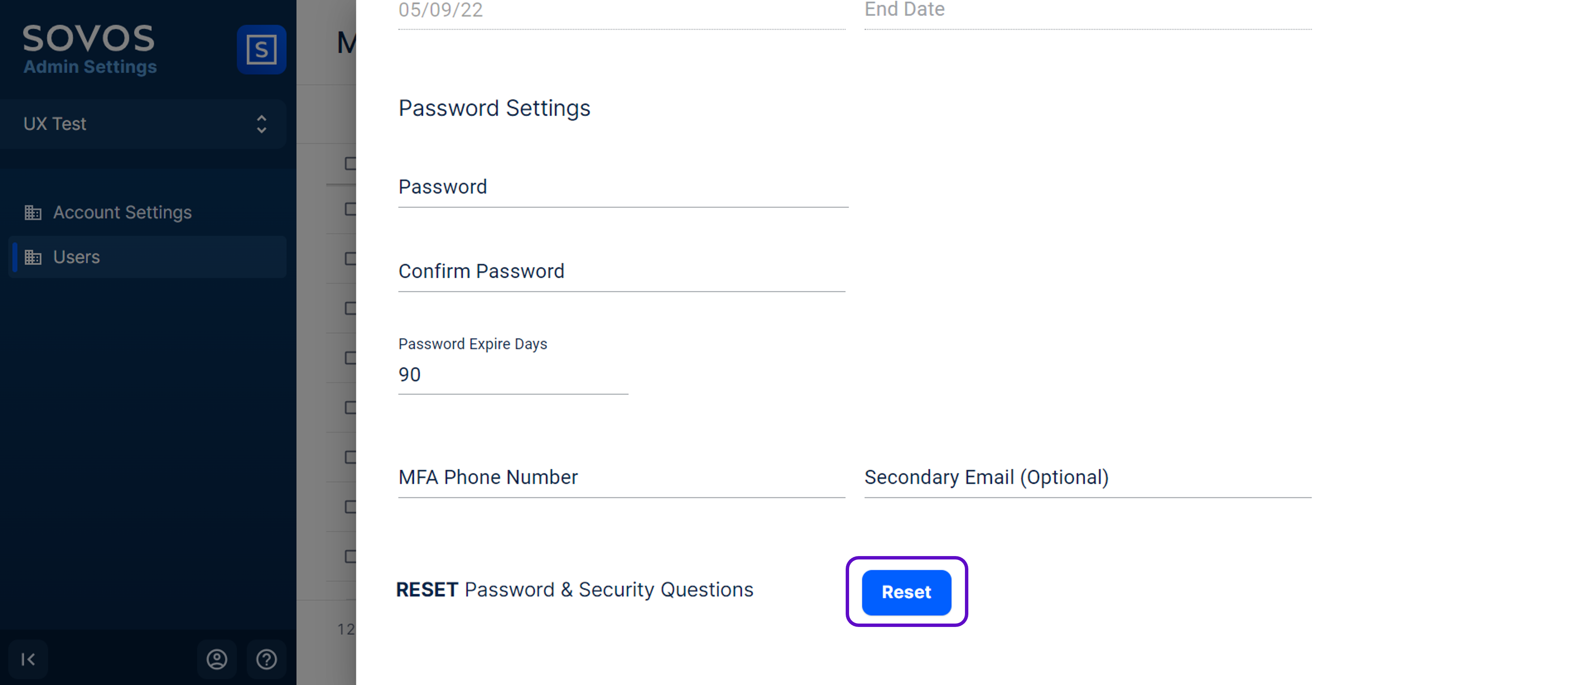
Task: Click the building icon beside Account Settings
Action: 33,213
